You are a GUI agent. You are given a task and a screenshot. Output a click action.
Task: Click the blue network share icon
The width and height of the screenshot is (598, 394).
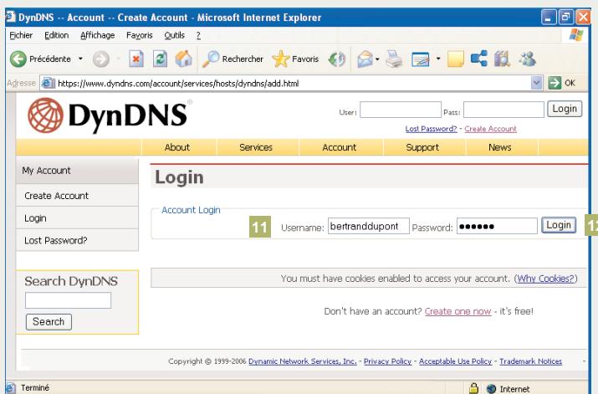(x=479, y=59)
